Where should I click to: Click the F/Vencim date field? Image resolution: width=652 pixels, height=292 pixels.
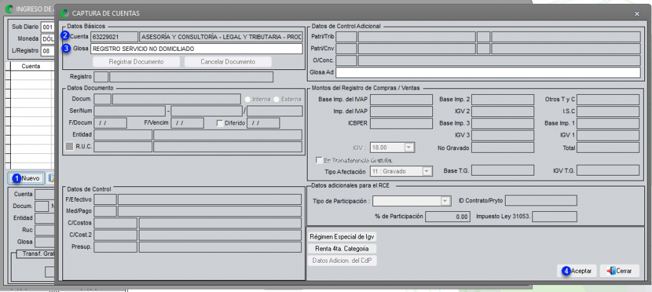click(187, 123)
